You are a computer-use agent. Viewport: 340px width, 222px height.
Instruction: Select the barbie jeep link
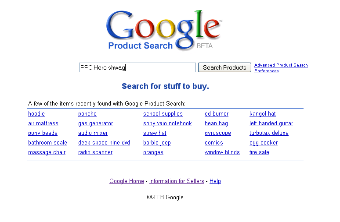click(x=157, y=143)
